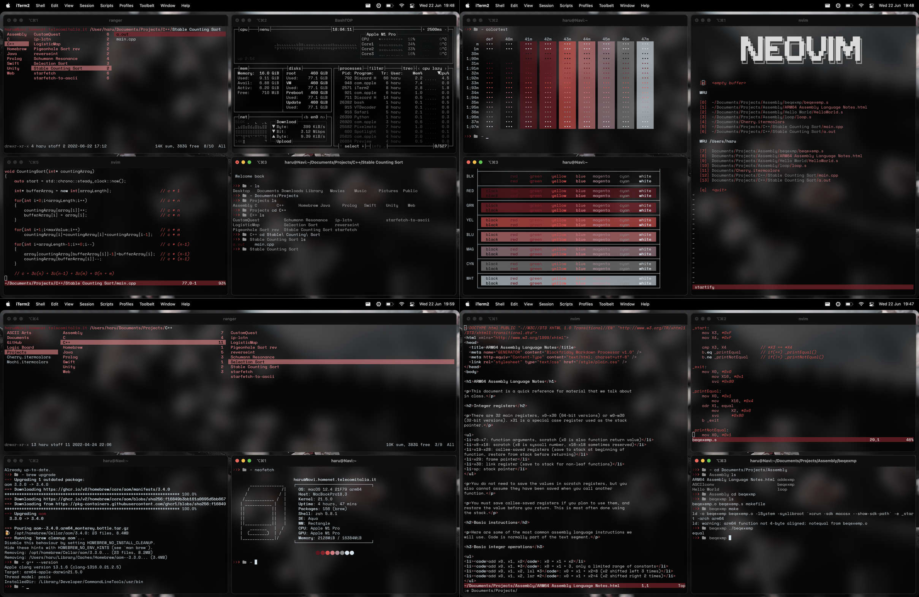The width and height of the screenshot is (919, 597).
Task: Click the highlighted a.out file in ranger preview
Action: point(170,34)
